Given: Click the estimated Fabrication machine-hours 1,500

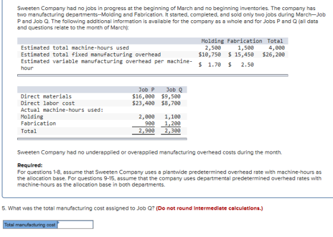Looking at the screenshot, I should [246, 48].
